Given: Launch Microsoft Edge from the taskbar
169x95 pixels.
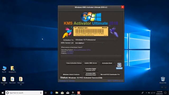Looking at the screenshot, I should pos(51,93).
